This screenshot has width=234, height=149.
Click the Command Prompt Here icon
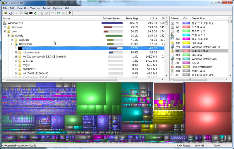coord(31,13)
